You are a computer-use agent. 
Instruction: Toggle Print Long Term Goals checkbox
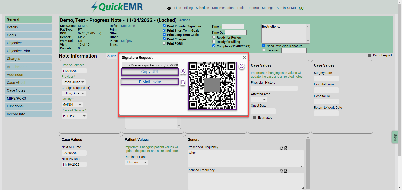click(164, 35)
